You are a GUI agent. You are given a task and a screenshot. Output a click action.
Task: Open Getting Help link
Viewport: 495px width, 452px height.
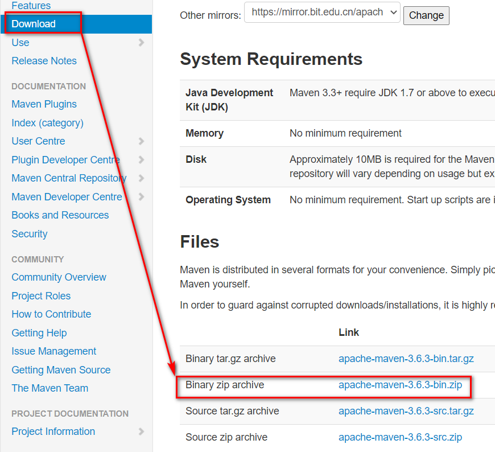tap(39, 332)
